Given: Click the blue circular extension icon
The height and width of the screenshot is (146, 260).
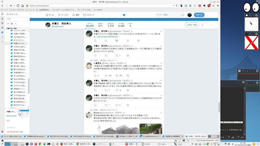Looking at the screenshot, I should click(186, 6).
